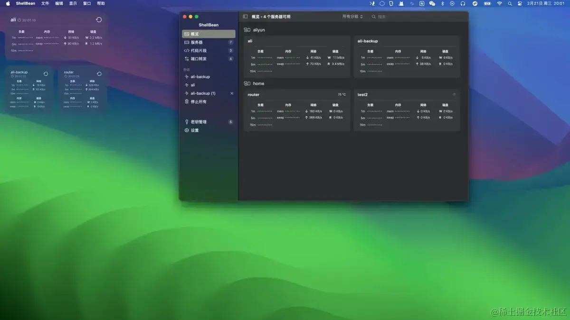The height and width of the screenshot is (320, 570).
Task: Refresh the router desktop widget
Action: (x=99, y=74)
